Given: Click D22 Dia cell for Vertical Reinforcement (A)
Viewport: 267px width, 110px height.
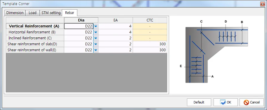Looking at the screenshot, I should 79,26.
